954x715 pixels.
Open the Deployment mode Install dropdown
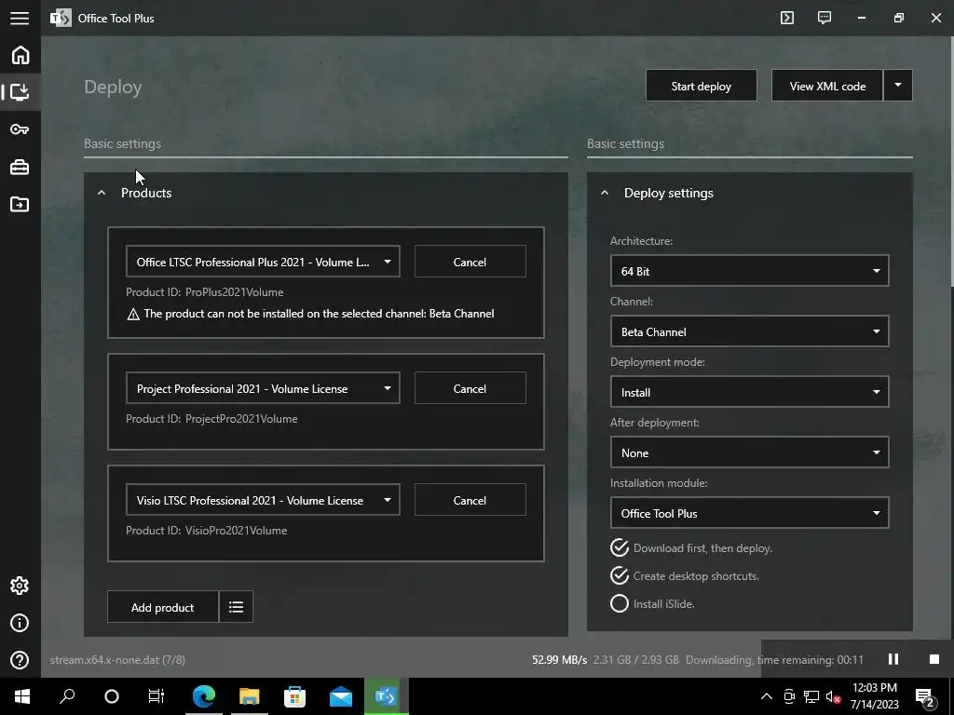point(750,392)
